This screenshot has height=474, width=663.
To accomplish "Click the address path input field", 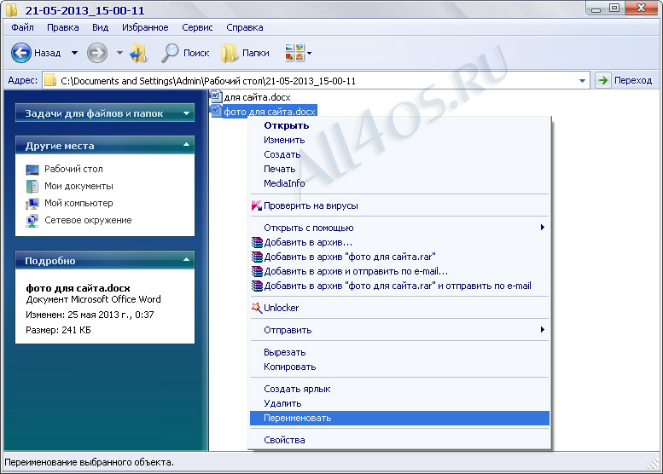I will [x=317, y=81].
